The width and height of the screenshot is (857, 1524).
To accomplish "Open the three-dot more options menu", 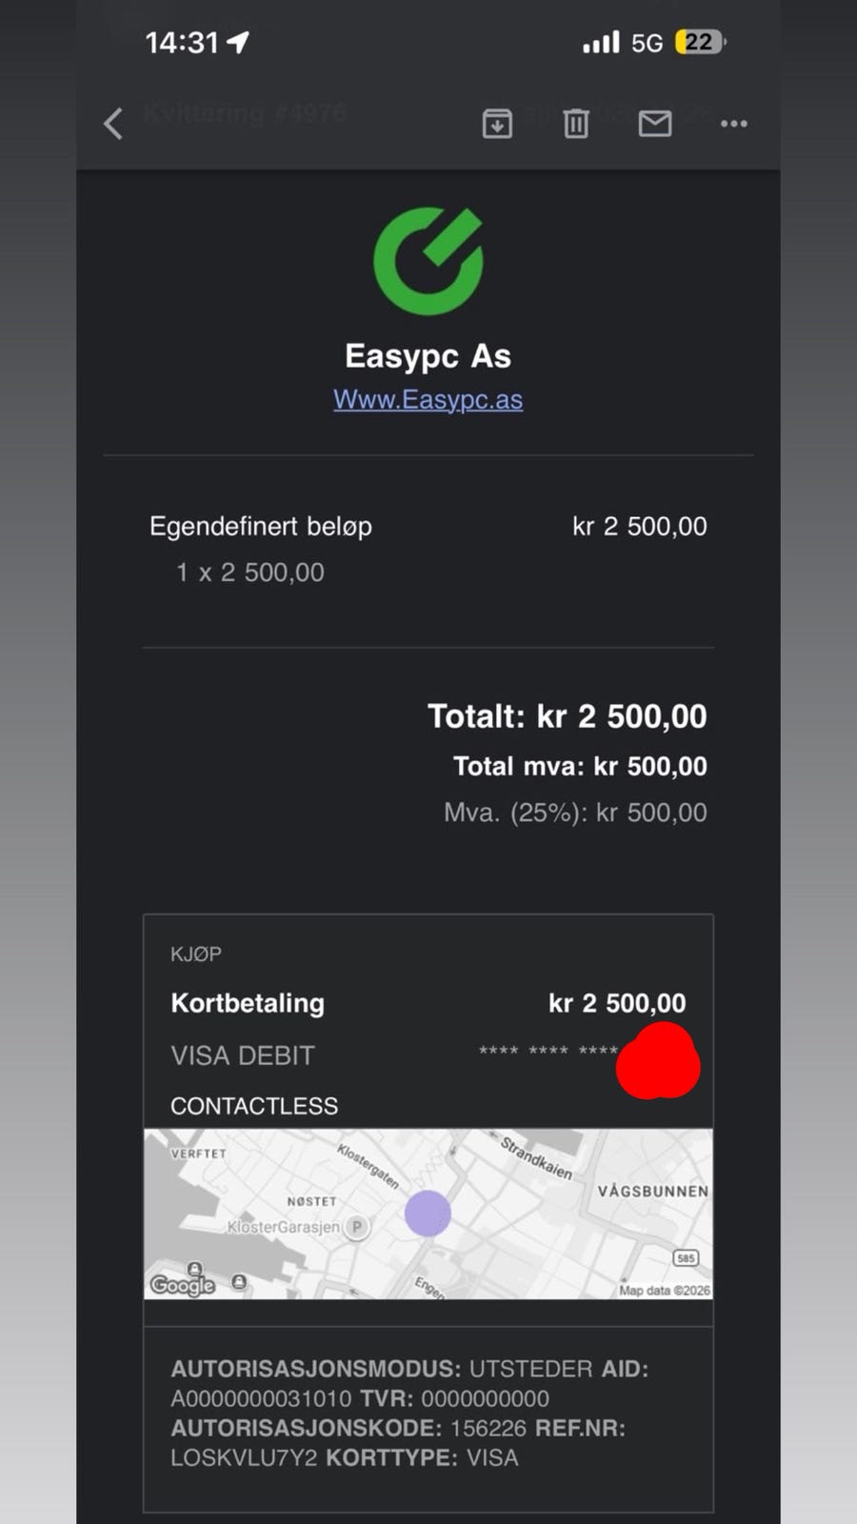I will (733, 124).
